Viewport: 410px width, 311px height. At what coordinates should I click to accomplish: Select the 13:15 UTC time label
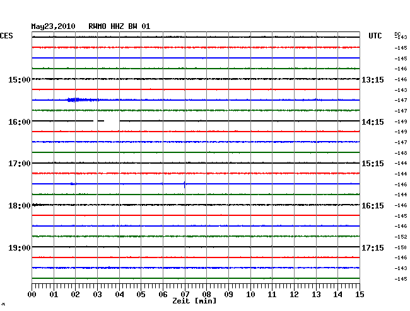(x=373, y=80)
